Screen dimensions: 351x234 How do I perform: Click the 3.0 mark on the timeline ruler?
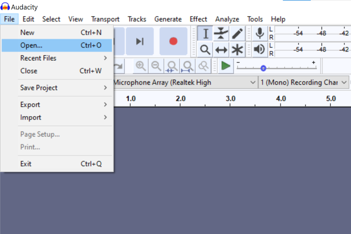pyautogui.click(x=230, y=99)
